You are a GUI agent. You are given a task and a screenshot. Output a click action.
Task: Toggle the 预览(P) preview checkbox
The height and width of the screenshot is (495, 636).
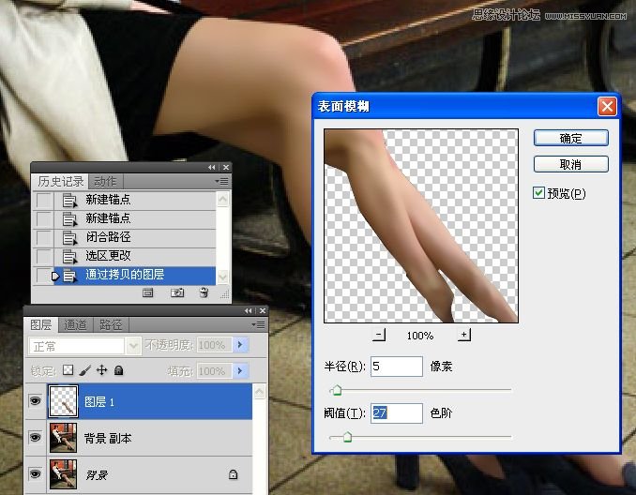coord(538,193)
